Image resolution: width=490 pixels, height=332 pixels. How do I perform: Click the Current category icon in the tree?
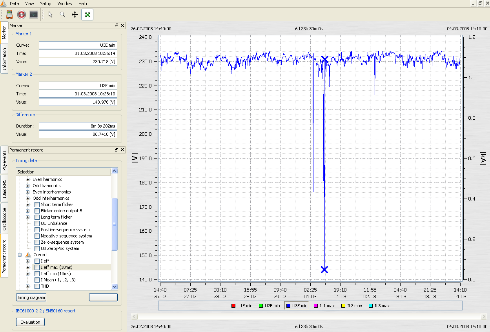pos(28,255)
